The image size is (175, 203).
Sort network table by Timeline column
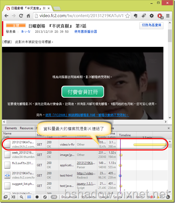coord(125,135)
